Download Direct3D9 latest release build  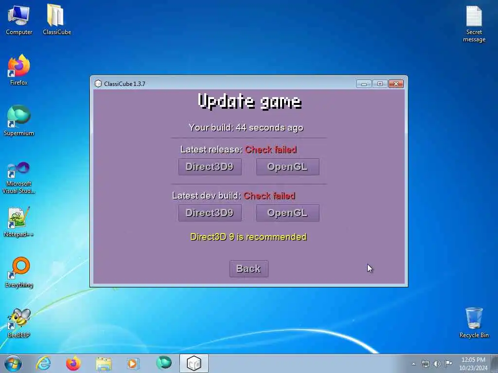coord(210,167)
